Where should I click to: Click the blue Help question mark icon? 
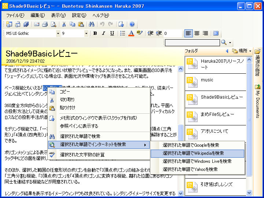tap(132, 24)
